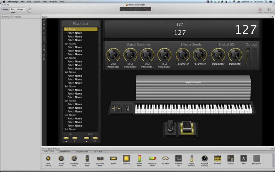Click the CPU and memory meter display

pos(135,9)
